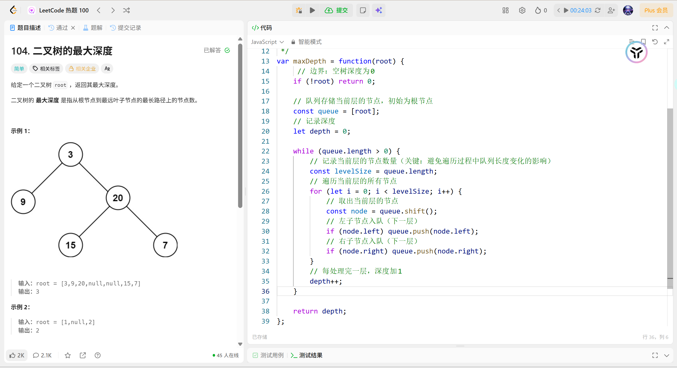Screen dimensions: 677x368
Task: Reset the timer refresh icon
Action: pos(598,10)
